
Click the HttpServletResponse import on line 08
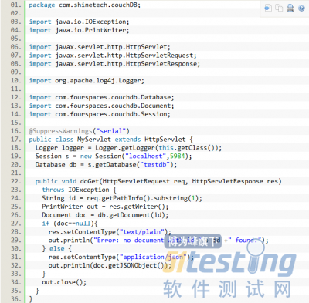pyautogui.click(x=114, y=64)
